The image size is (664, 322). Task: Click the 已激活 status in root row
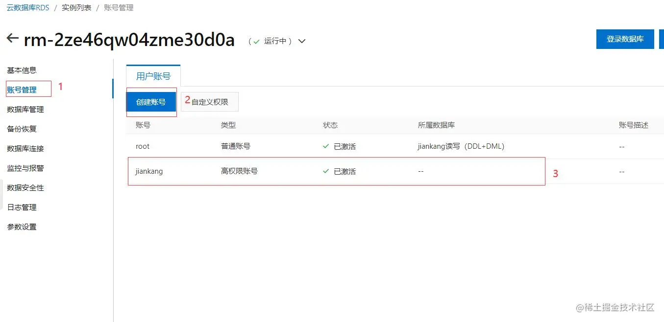tap(339, 146)
